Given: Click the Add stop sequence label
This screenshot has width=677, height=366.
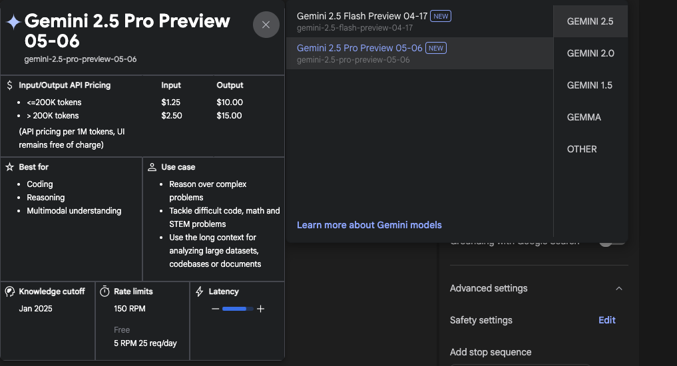Looking at the screenshot, I should [491, 352].
